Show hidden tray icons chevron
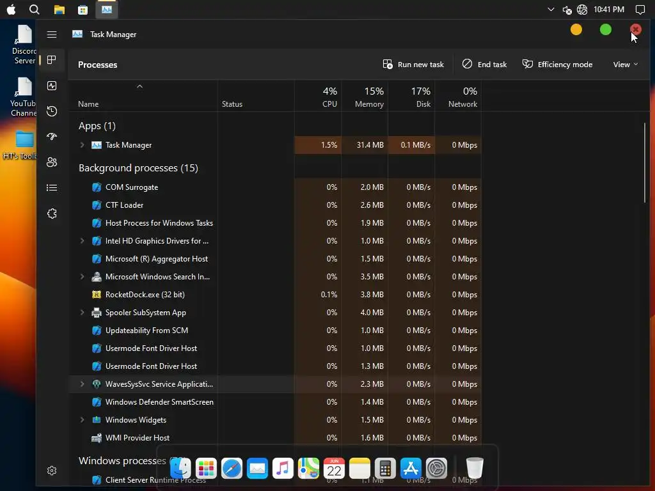The height and width of the screenshot is (491, 655). 551,9
